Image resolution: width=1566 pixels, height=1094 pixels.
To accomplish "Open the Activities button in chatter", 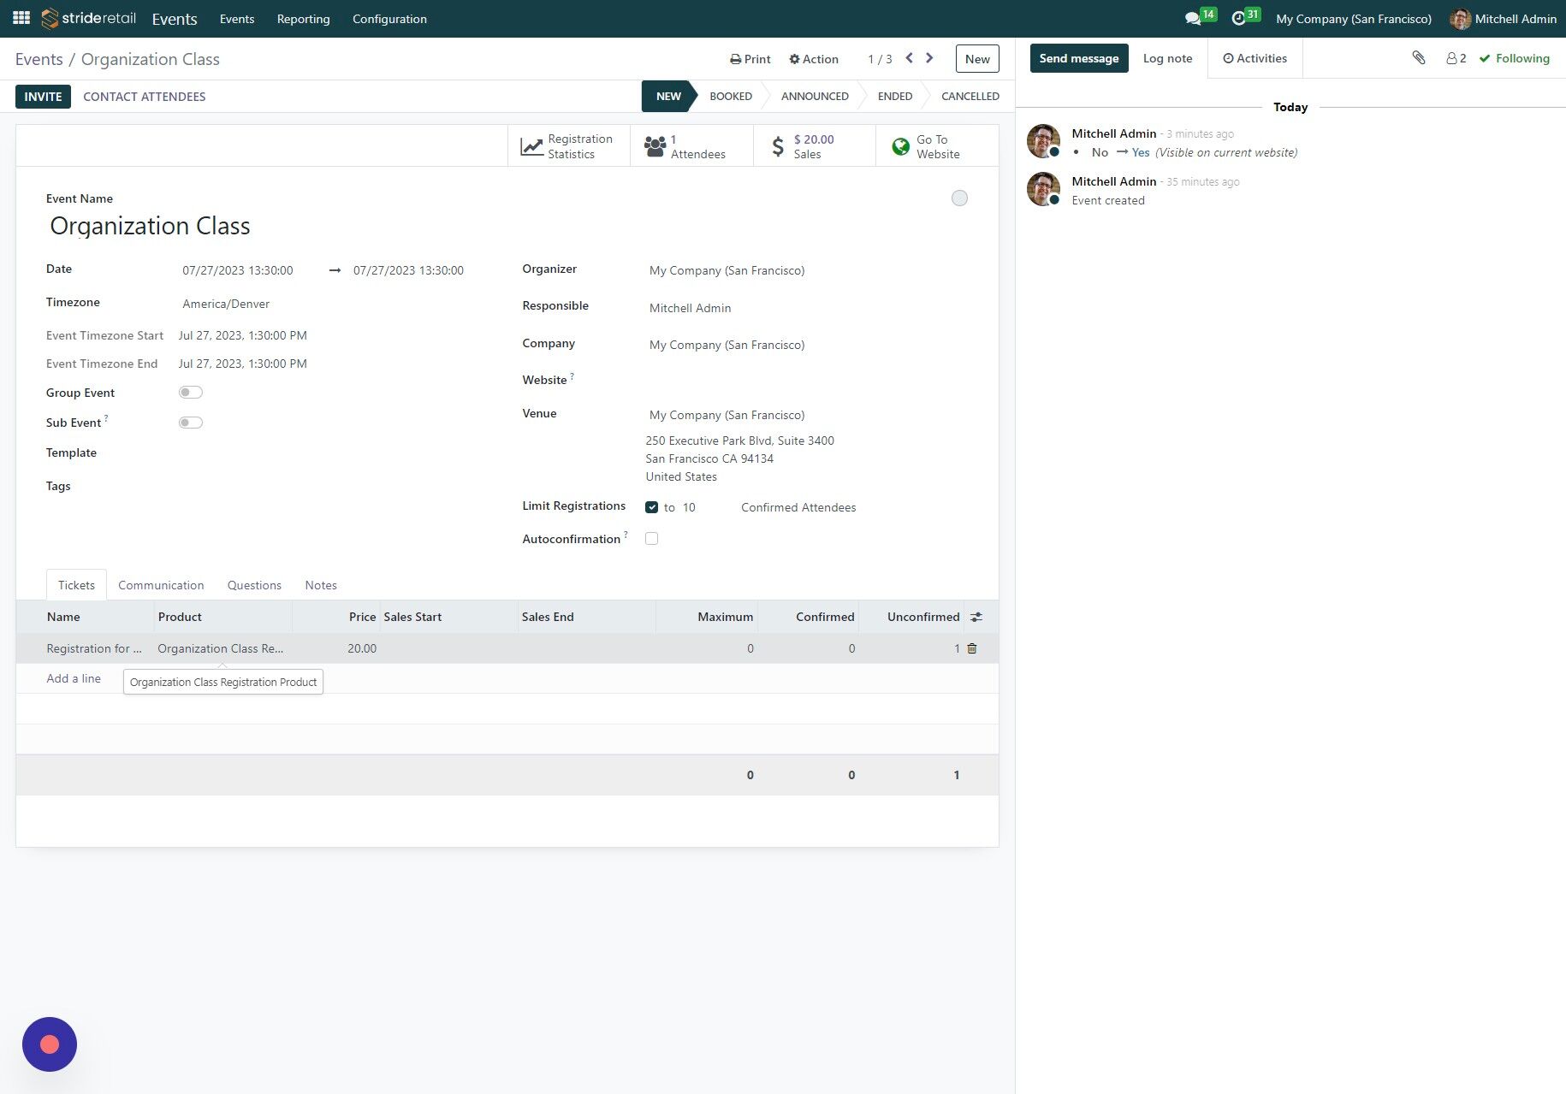I will pos(1255,58).
